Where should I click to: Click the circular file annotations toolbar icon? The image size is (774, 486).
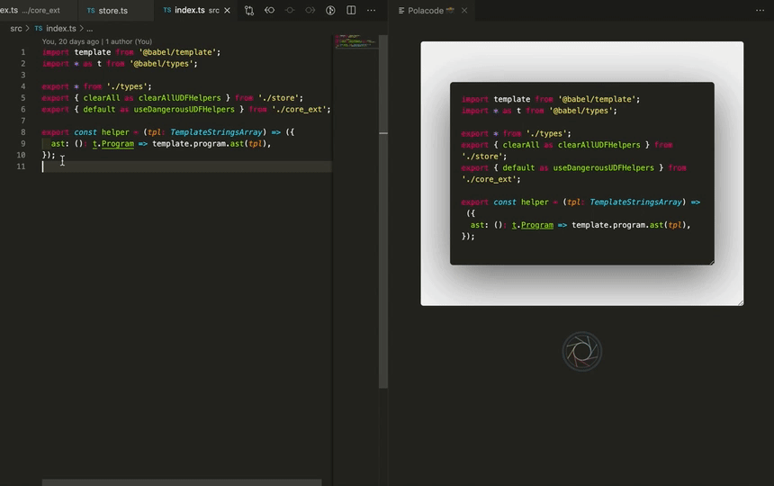pyautogui.click(x=330, y=11)
